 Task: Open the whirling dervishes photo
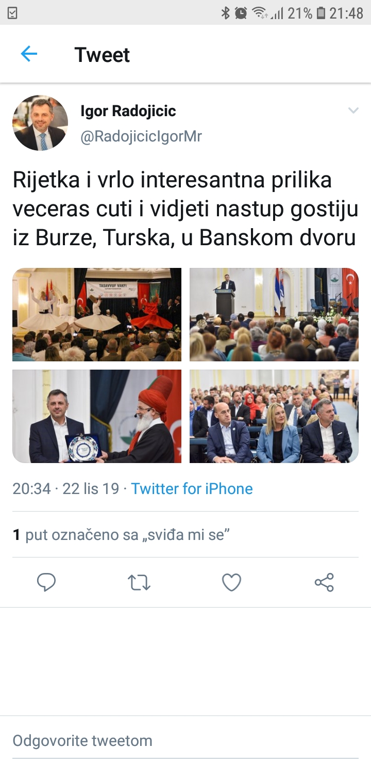click(x=97, y=314)
